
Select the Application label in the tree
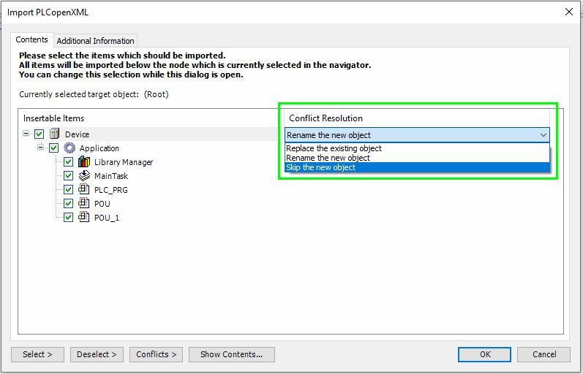(99, 148)
